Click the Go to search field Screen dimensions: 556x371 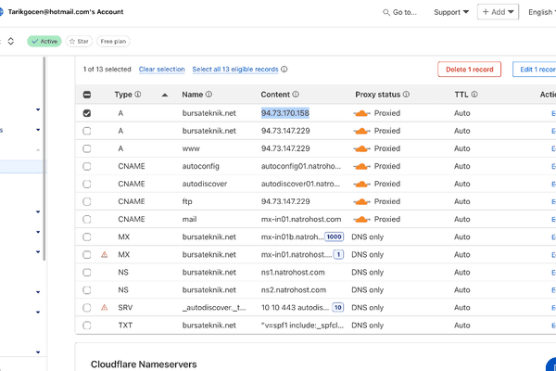[x=400, y=12]
